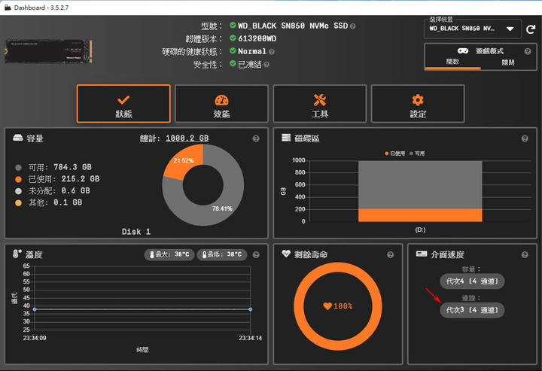Click the orange used bar for D:

(420, 215)
